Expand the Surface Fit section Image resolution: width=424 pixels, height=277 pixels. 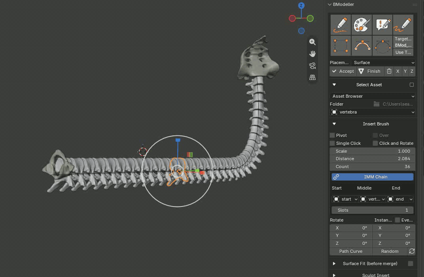click(334, 264)
